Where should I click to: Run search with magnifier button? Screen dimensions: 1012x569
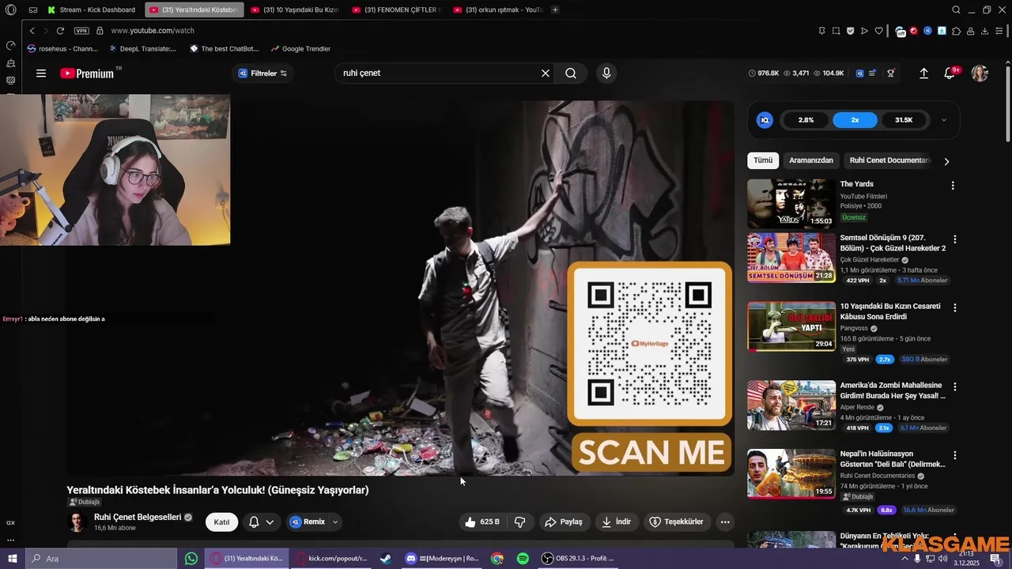[x=571, y=73]
